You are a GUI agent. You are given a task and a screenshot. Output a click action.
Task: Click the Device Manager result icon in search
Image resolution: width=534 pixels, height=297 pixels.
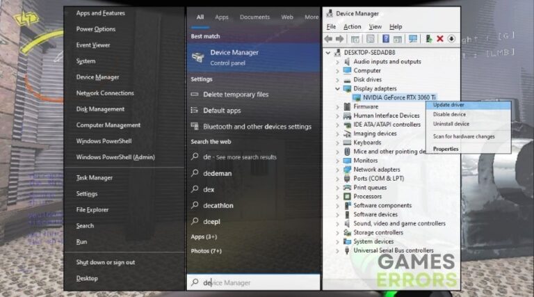tap(198, 57)
